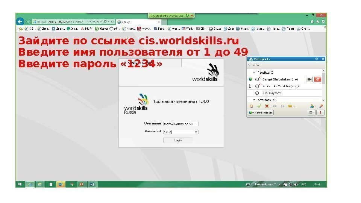The height and width of the screenshot is (203, 361).
Task: Click the Go Slower rewind icon
Action: 275,106
